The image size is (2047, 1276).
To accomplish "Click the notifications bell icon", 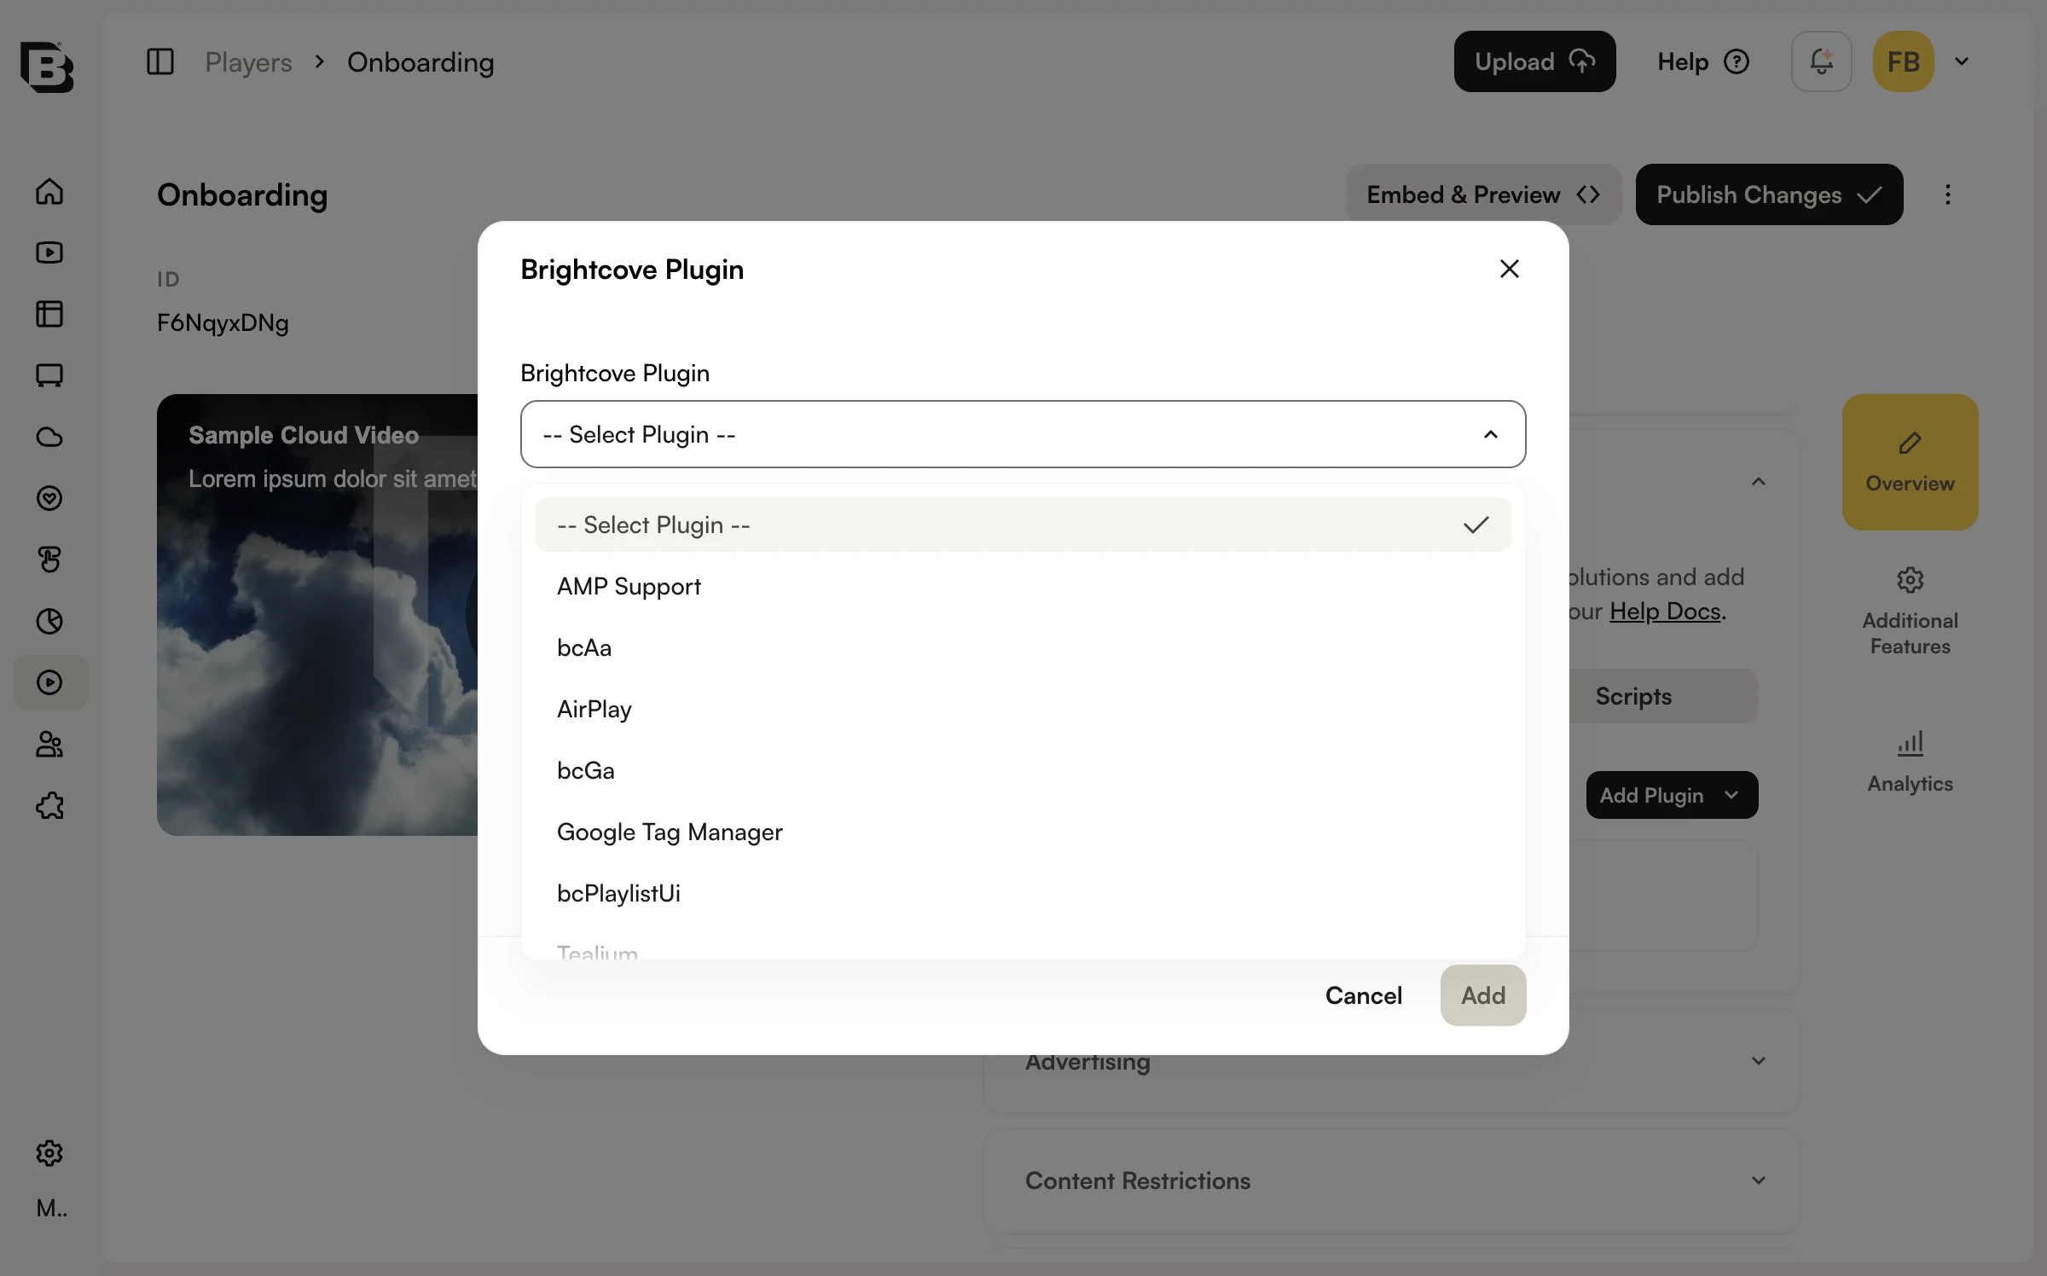I will click(1821, 61).
